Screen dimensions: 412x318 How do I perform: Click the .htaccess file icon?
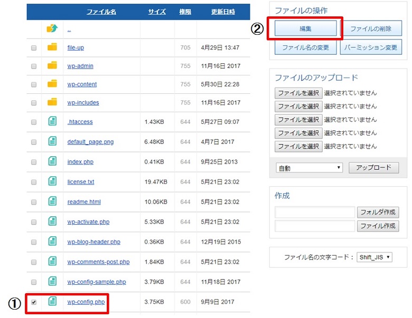[x=52, y=121]
